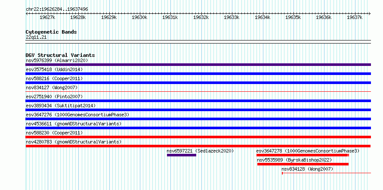Open nsv5535989 (ByrskaBishop2022) label
Viewport: 383px width, 190px height.
point(295,160)
